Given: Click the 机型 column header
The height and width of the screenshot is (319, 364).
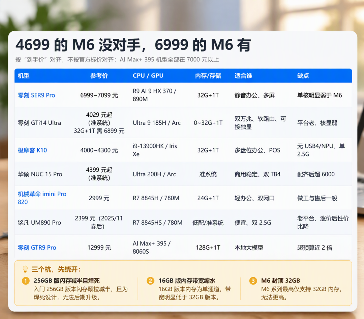Looking at the screenshot, I should pyautogui.click(x=24, y=76).
